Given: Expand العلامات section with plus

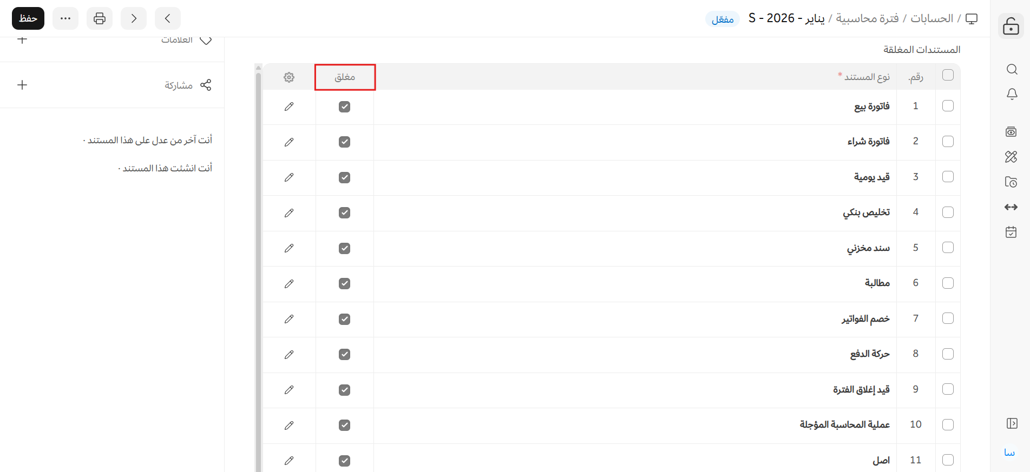Looking at the screenshot, I should point(22,39).
